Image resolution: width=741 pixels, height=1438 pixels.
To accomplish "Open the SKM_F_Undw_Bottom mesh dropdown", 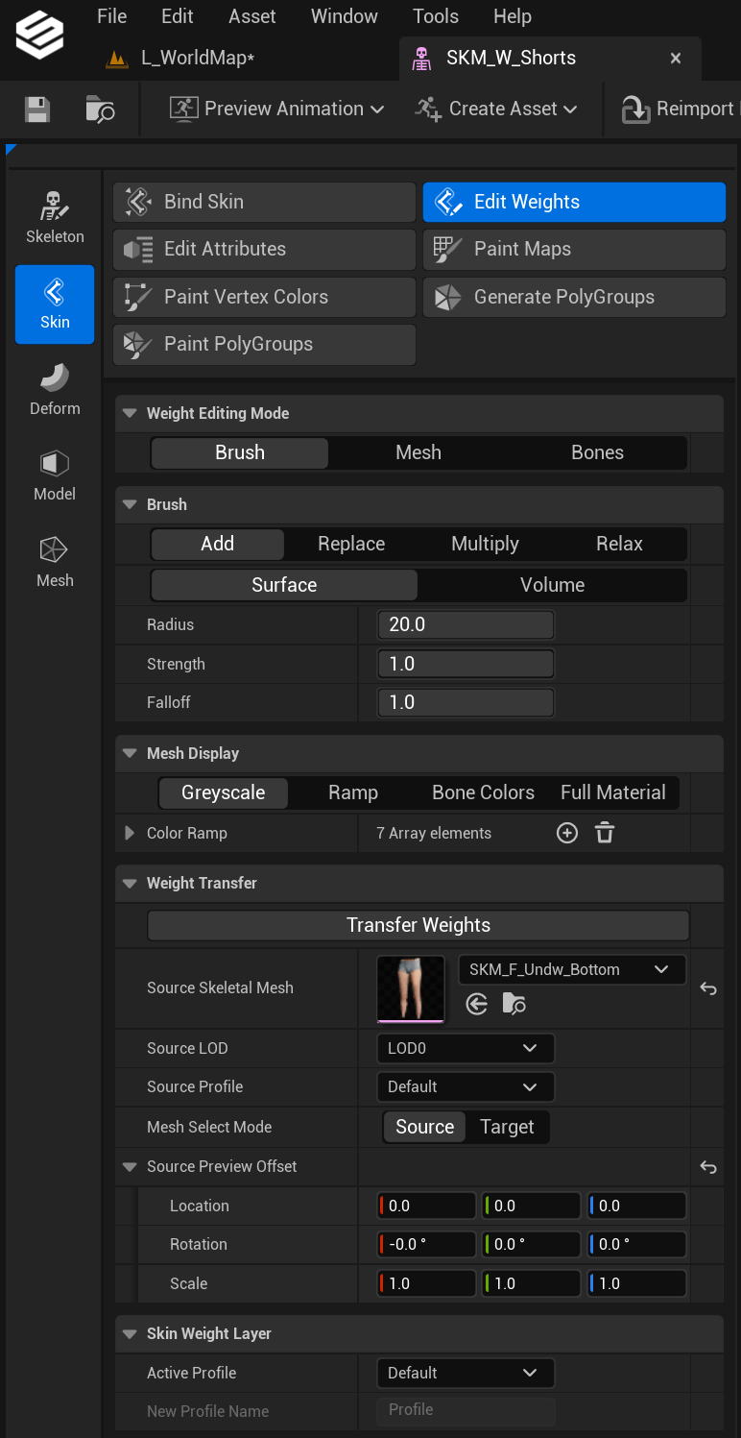I will (572, 969).
